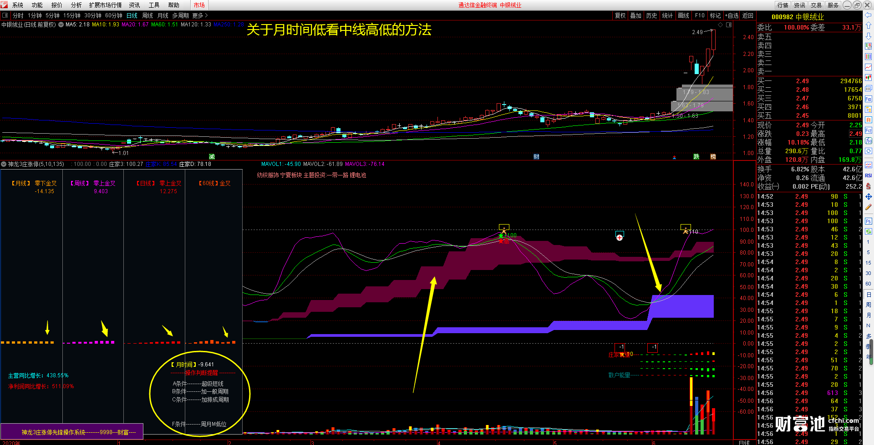Click the tree structure sidebar icon
The width and height of the screenshot is (874, 445).
tap(868, 110)
